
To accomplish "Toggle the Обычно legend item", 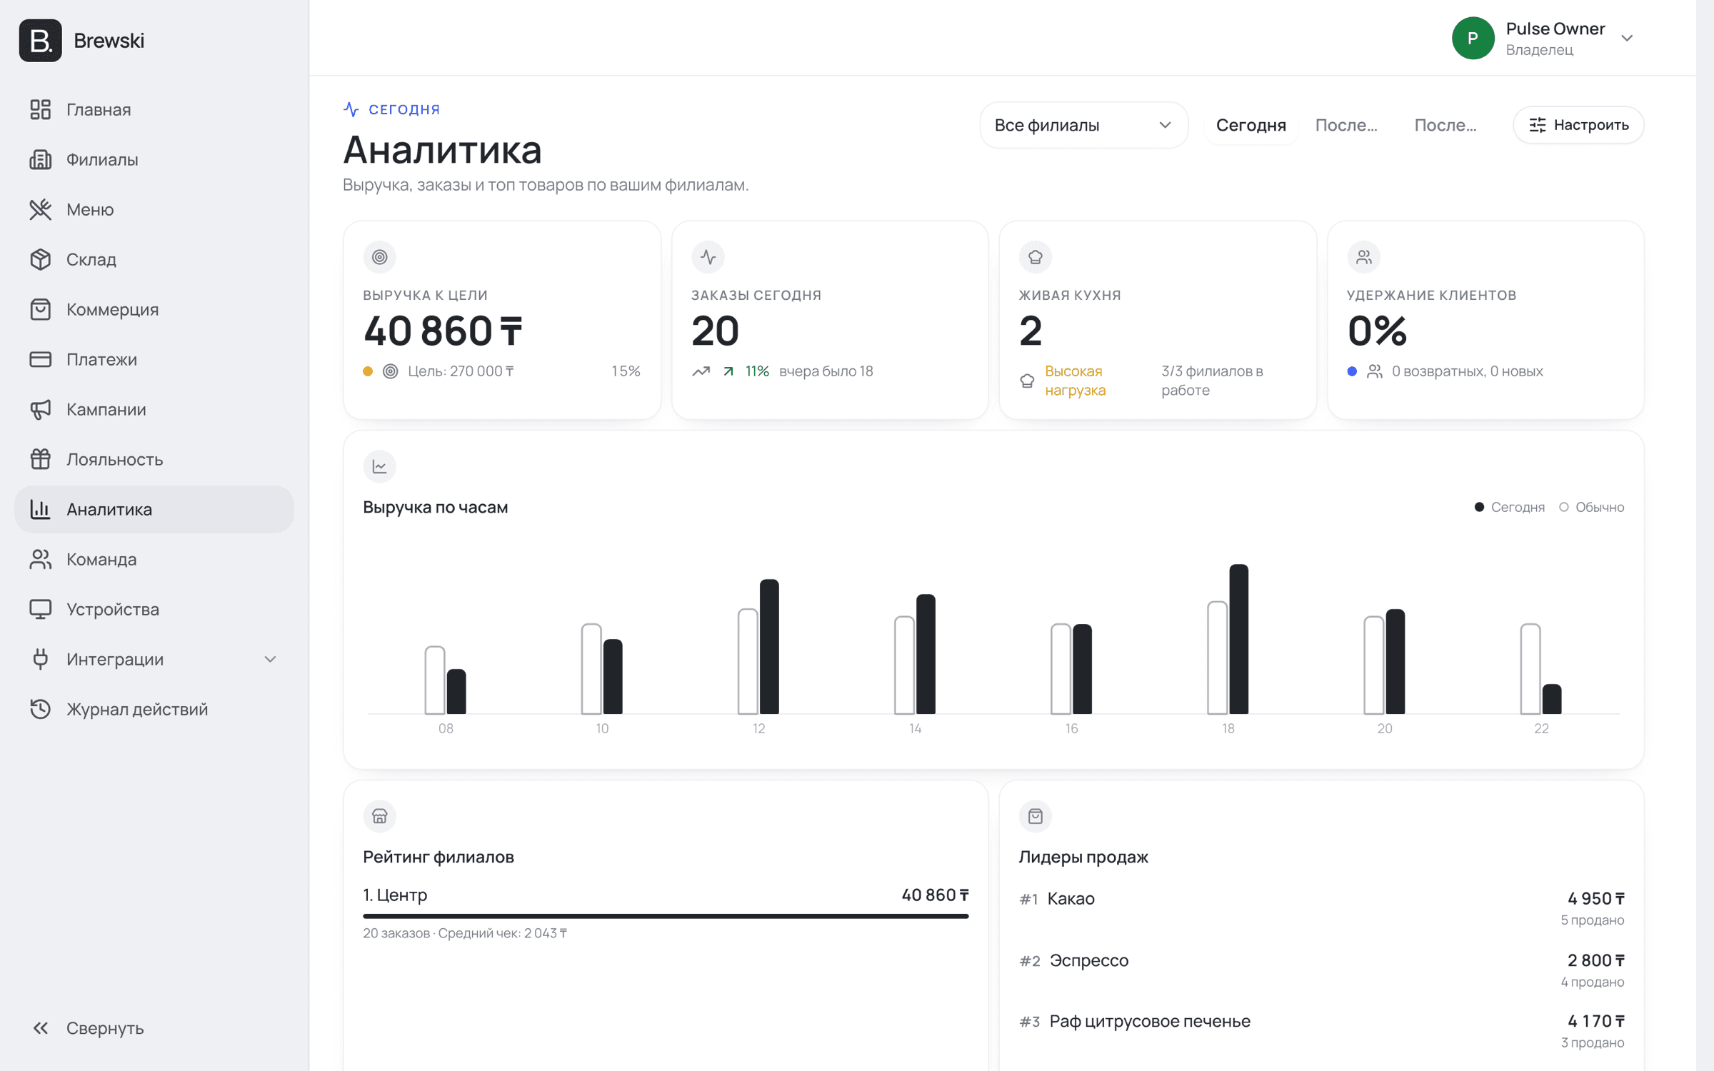I will 1591,507.
